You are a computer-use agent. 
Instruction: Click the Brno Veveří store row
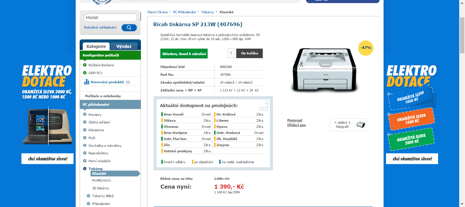coord(186,114)
